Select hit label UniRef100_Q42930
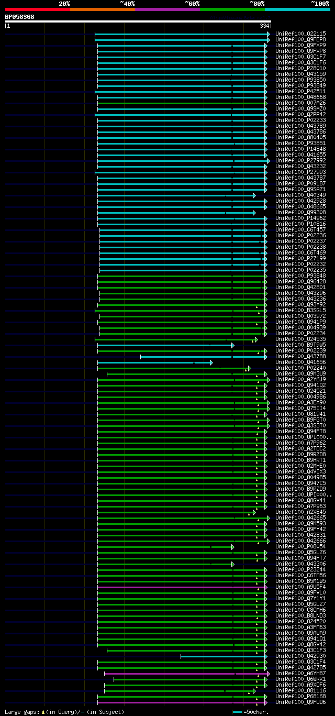Viewport: 335px width, 716px height. click(300, 656)
